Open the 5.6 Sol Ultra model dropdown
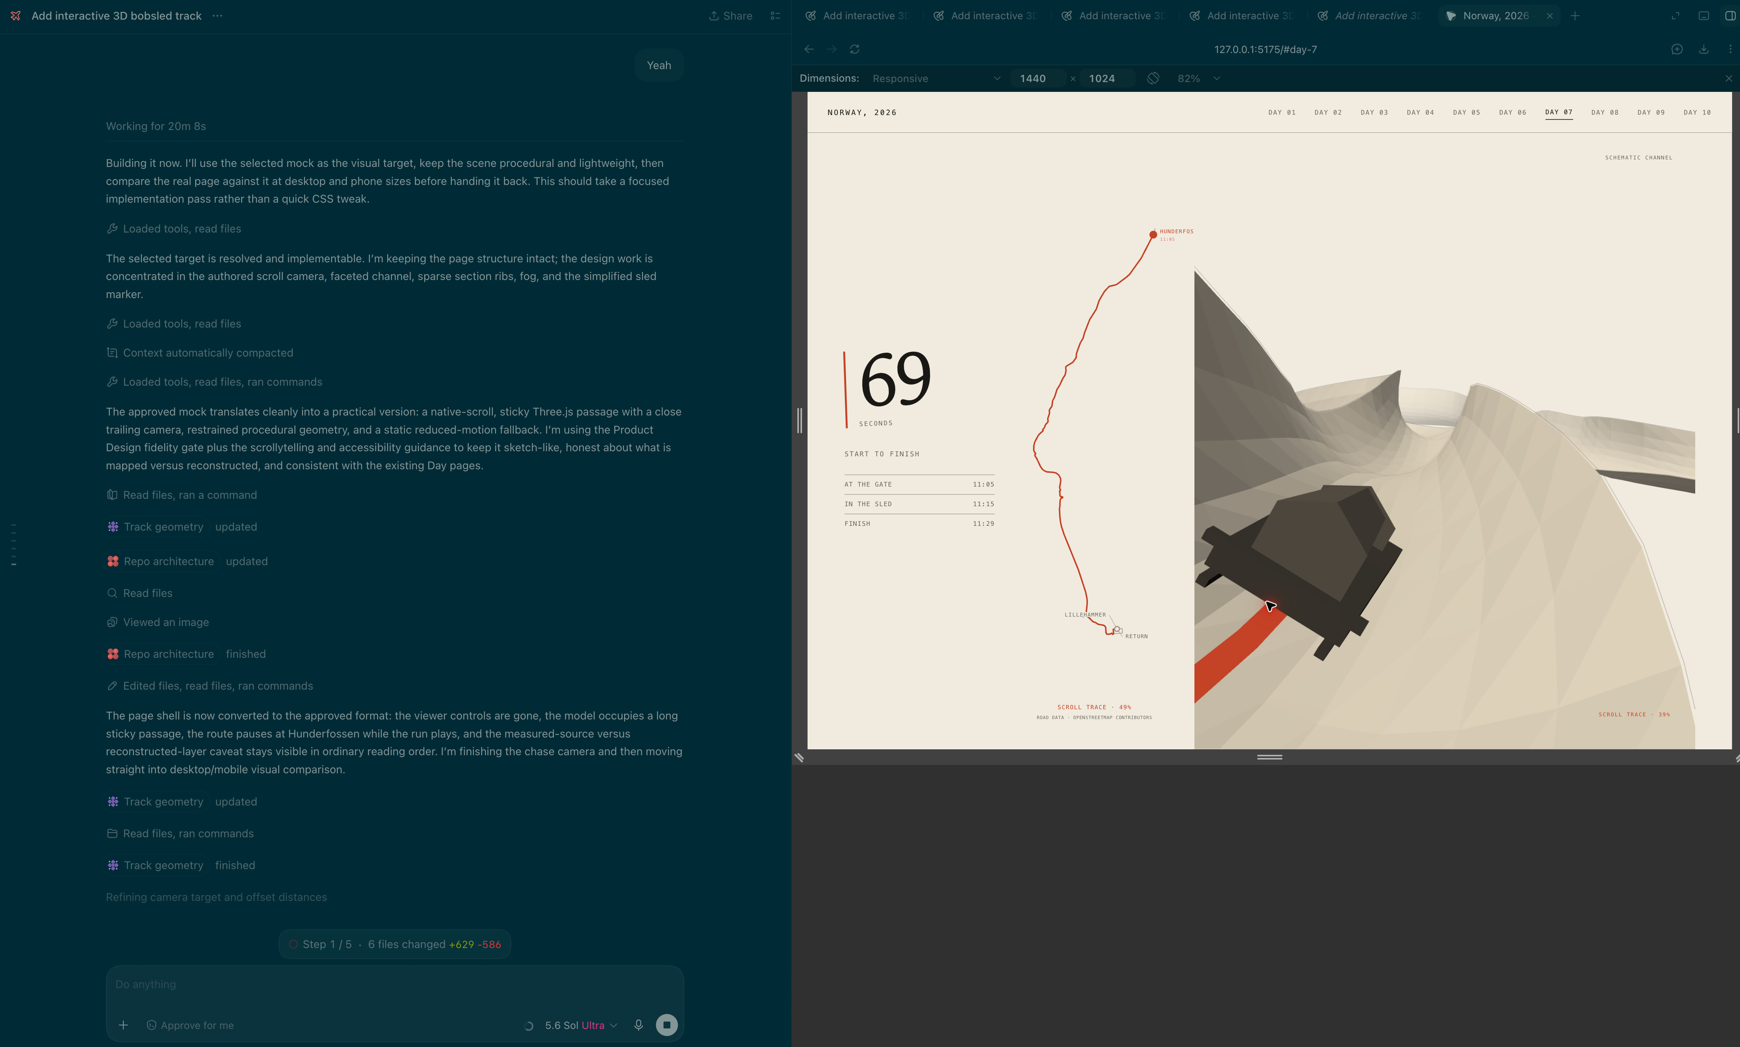The height and width of the screenshot is (1047, 1740). (581, 1025)
